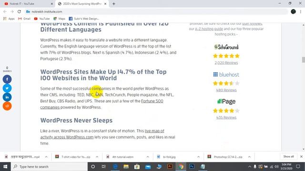The image size is (305, 171).
Task: Open the Gmail bookmark
Action: point(24,19)
